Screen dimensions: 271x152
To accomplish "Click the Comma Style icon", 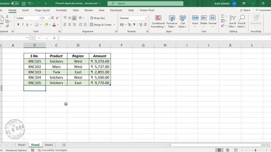I will [134, 25].
